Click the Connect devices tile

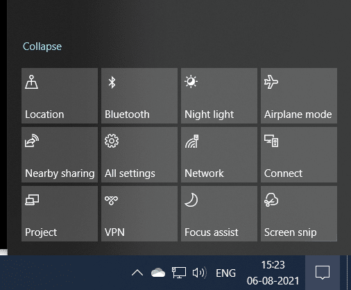point(299,155)
